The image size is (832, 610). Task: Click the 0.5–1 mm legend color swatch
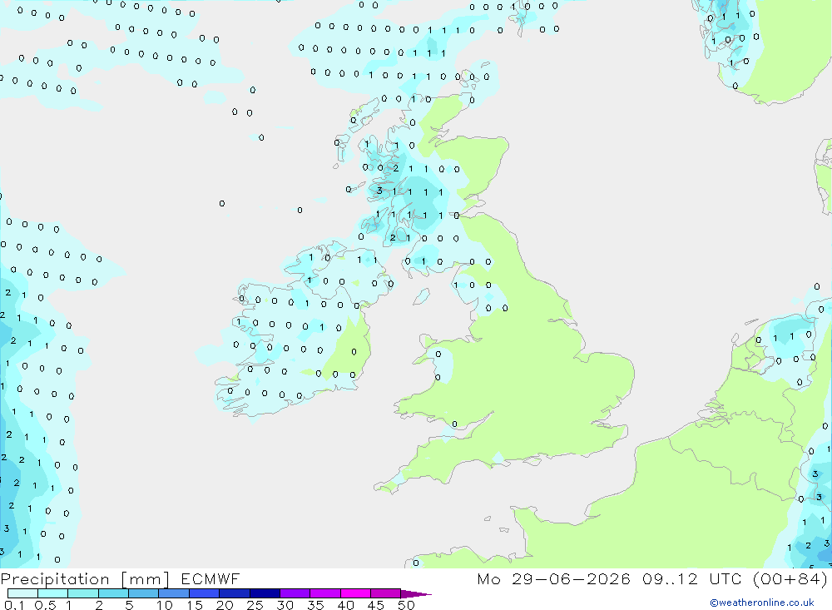point(53,593)
